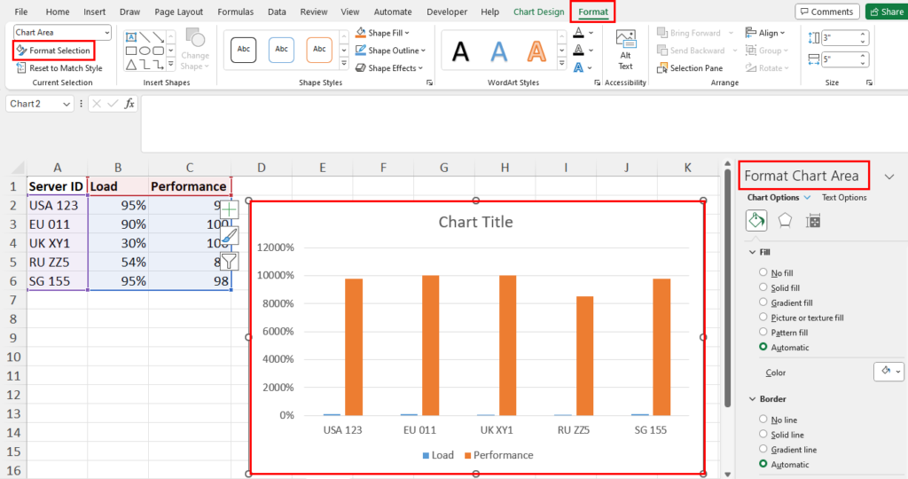Open the Shape Outline dropdown
Viewport: 908px width, 479px height.
[x=390, y=51]
